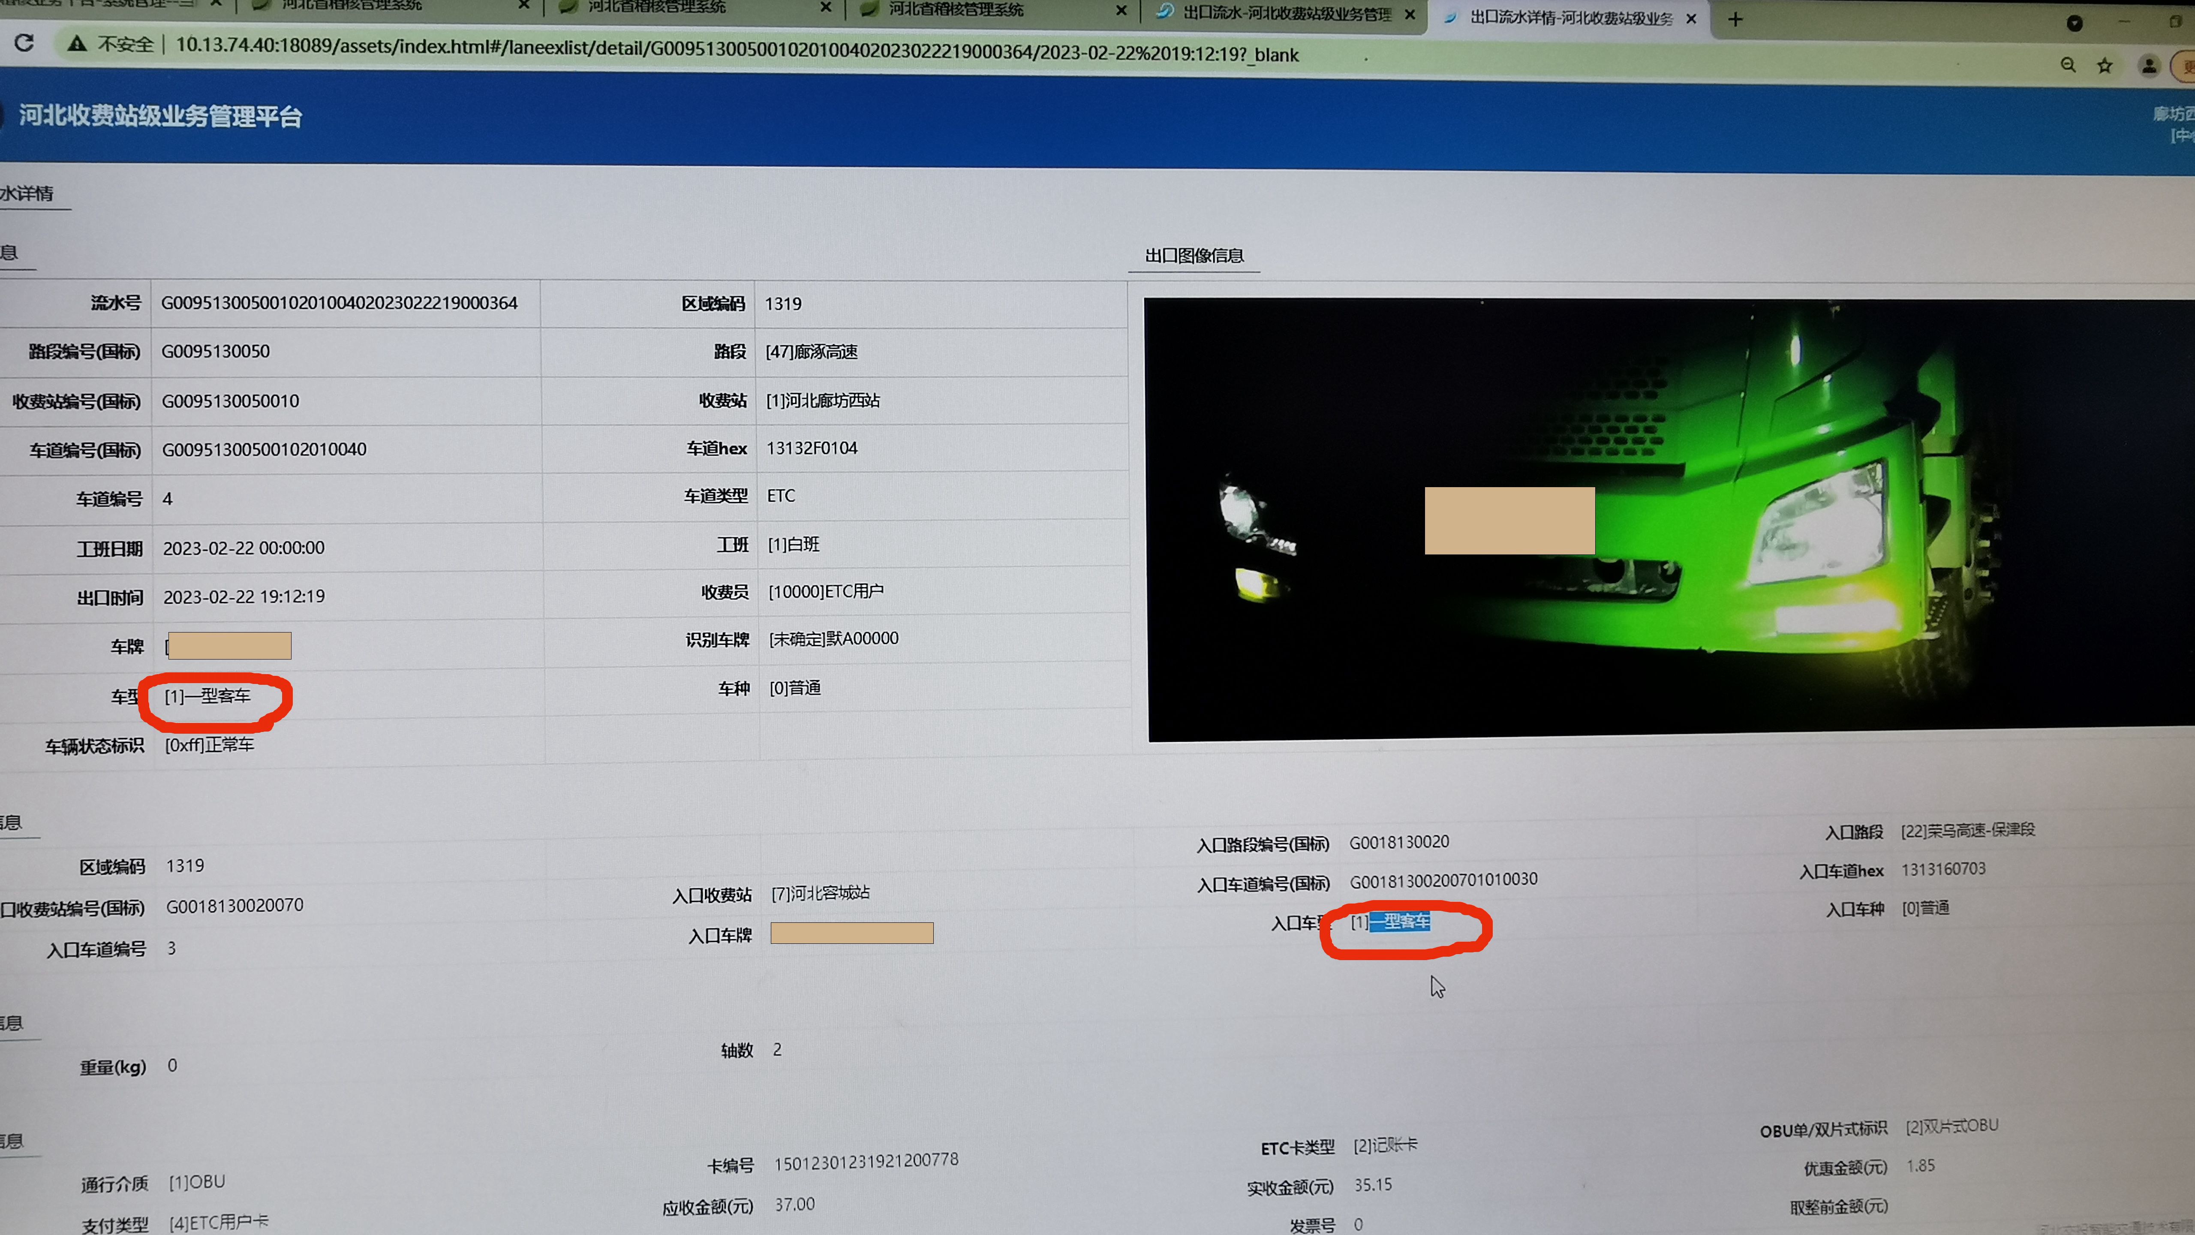
Task: Select pass medium value [1]OBU
Action: (197, 1182)
